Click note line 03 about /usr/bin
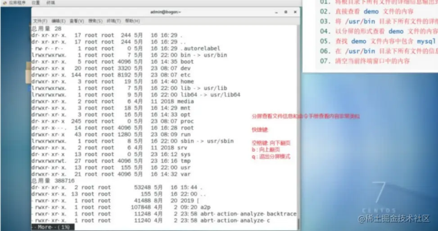This screenshot has width=438, height=231. (379, 22)
